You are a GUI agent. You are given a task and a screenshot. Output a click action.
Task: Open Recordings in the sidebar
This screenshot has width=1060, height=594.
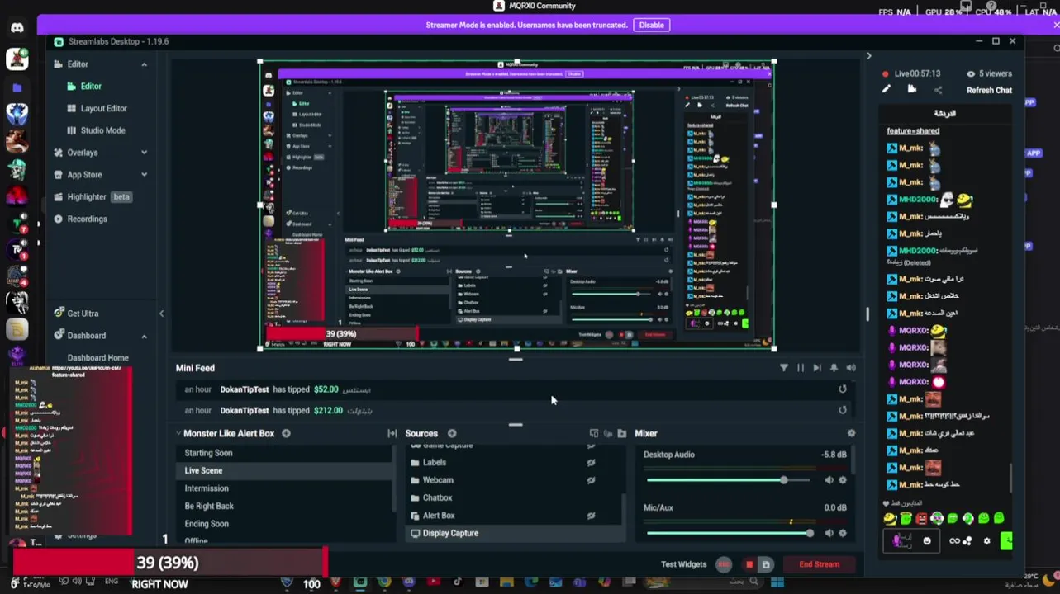[80, 219]
